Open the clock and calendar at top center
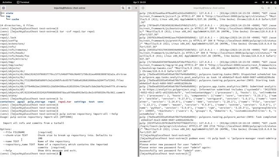279x157 pixels. (x=139, y=2)
